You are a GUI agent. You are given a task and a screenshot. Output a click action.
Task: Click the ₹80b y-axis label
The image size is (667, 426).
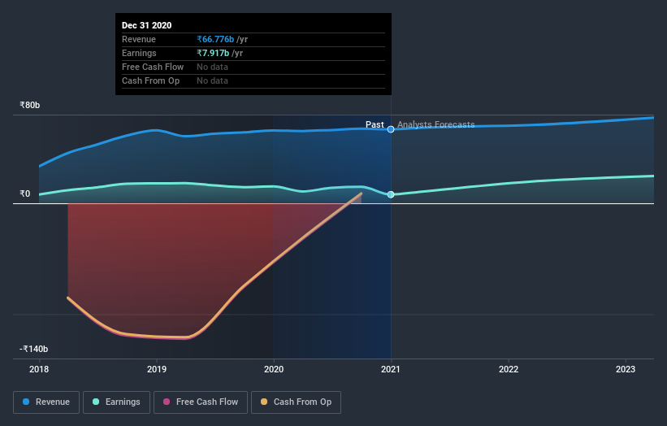point(30,105)
